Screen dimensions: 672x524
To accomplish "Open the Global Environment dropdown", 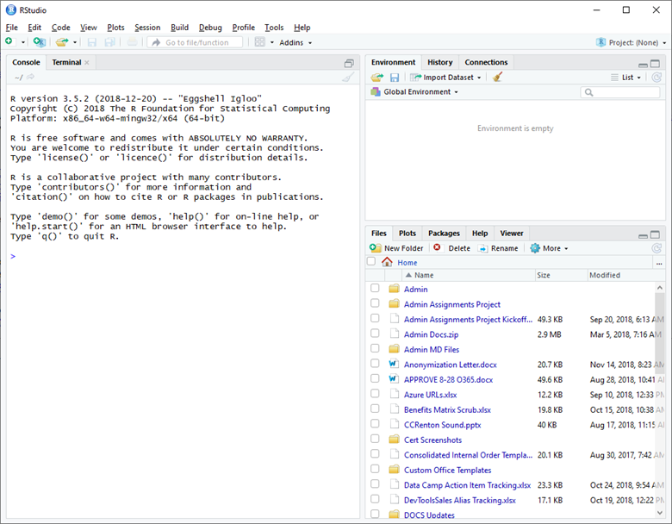I will point(414,91).
